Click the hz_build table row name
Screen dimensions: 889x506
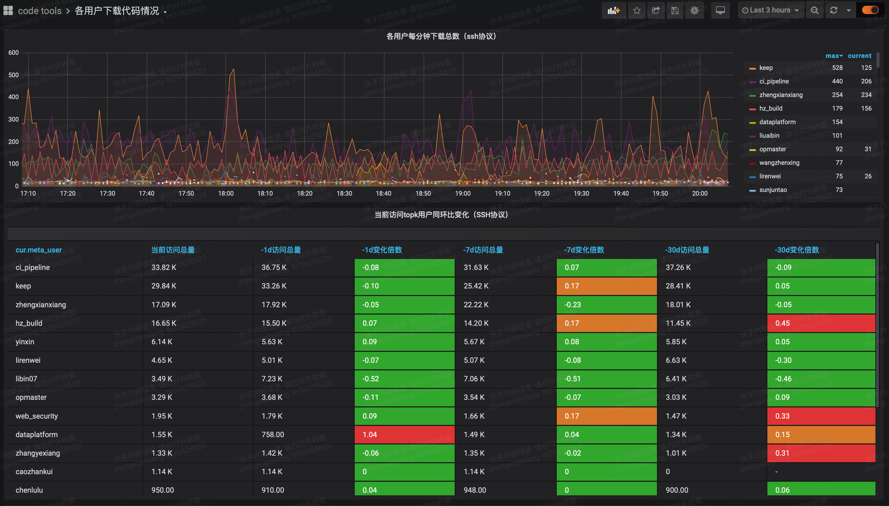point(29,323)
